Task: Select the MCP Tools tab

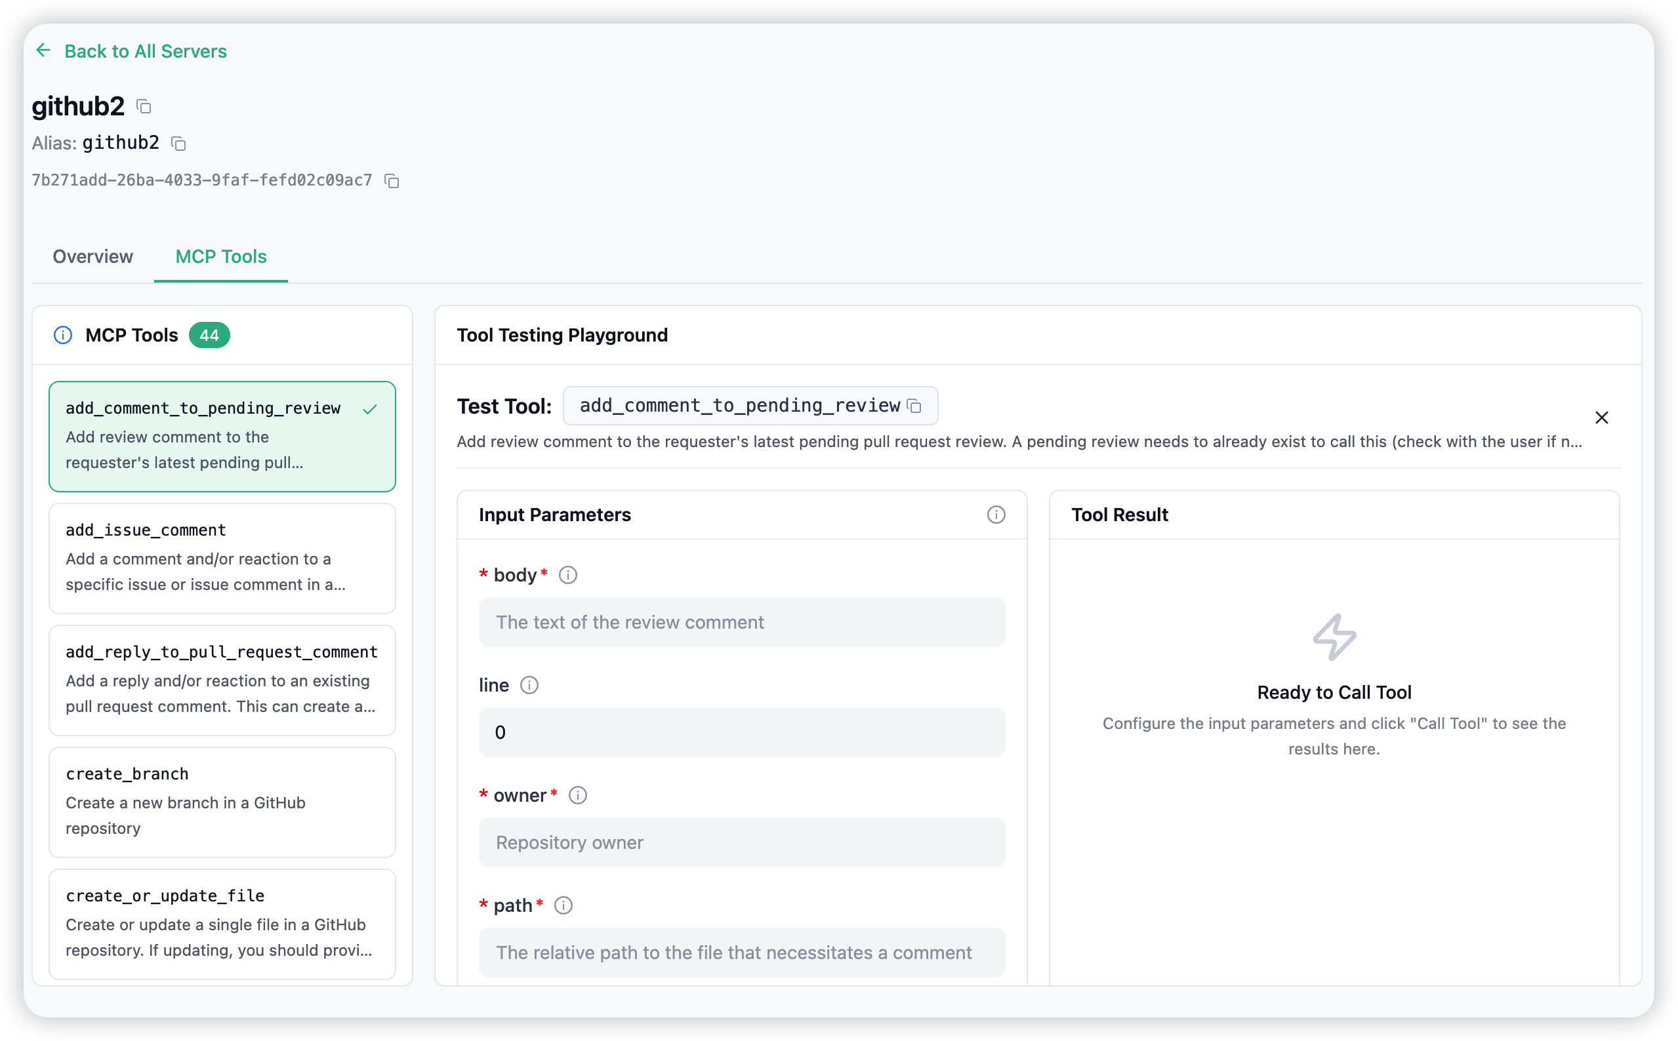Action: coord(221,256)
